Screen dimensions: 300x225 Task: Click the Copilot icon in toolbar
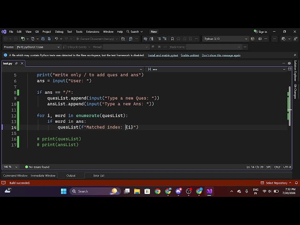point(284,39)
